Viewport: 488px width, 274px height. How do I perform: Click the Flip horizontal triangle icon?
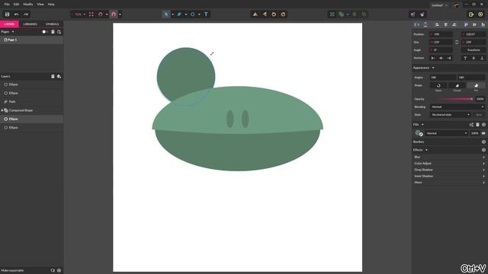265,14
